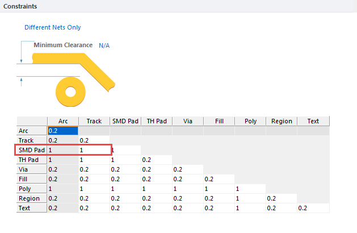This screenshot has height=233, width=357.
Task: Select the Track column header
Action: tap(94, 121)
